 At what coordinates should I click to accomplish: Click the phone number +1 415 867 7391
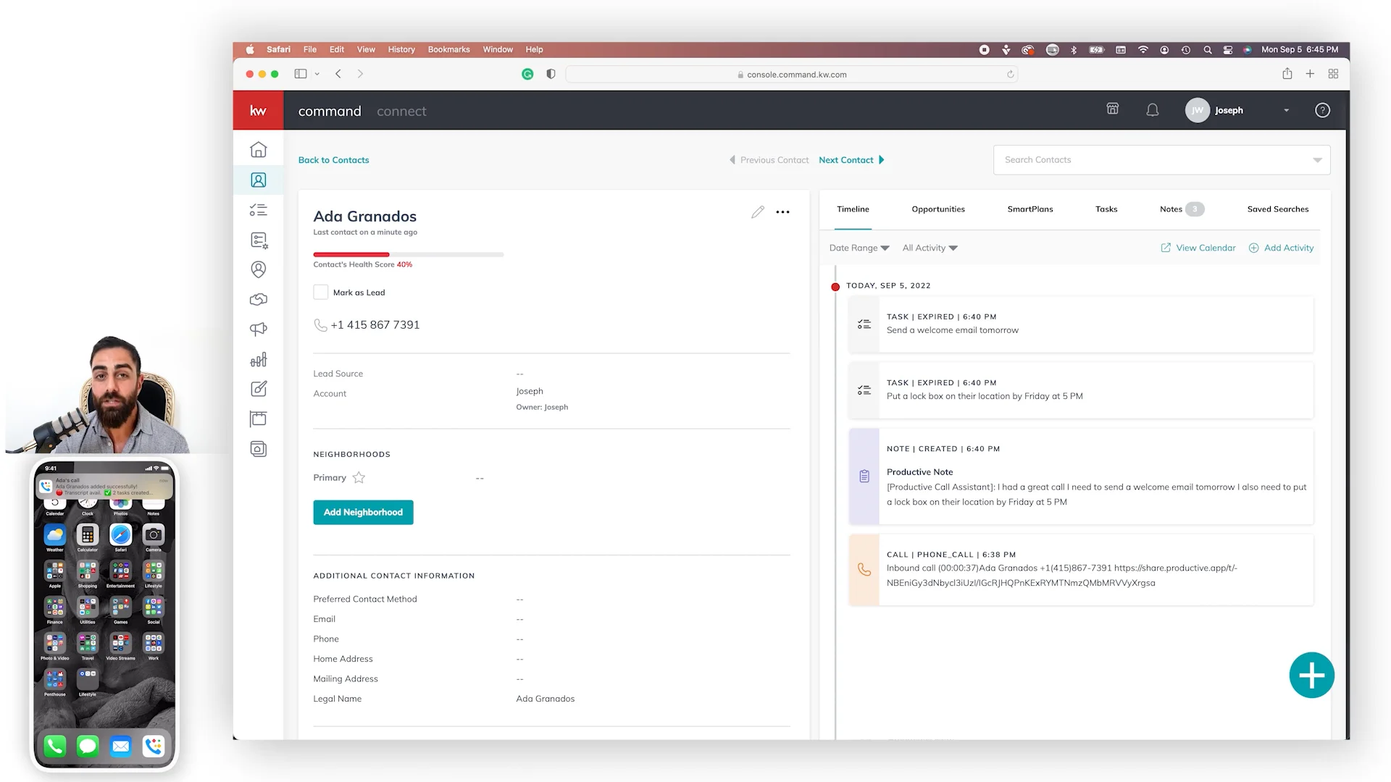pyautogui.click(x=375, y=325)
